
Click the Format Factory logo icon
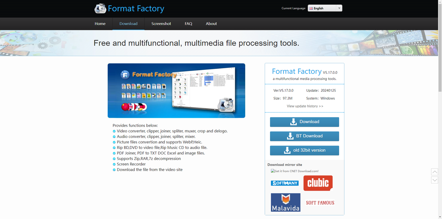pyautogui.click(x=100, y=8)
